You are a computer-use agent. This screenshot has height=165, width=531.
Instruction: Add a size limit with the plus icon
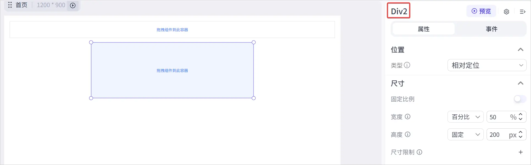521,152
